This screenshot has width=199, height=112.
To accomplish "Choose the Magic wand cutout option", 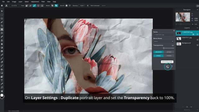I will click(x=30, y=6).
